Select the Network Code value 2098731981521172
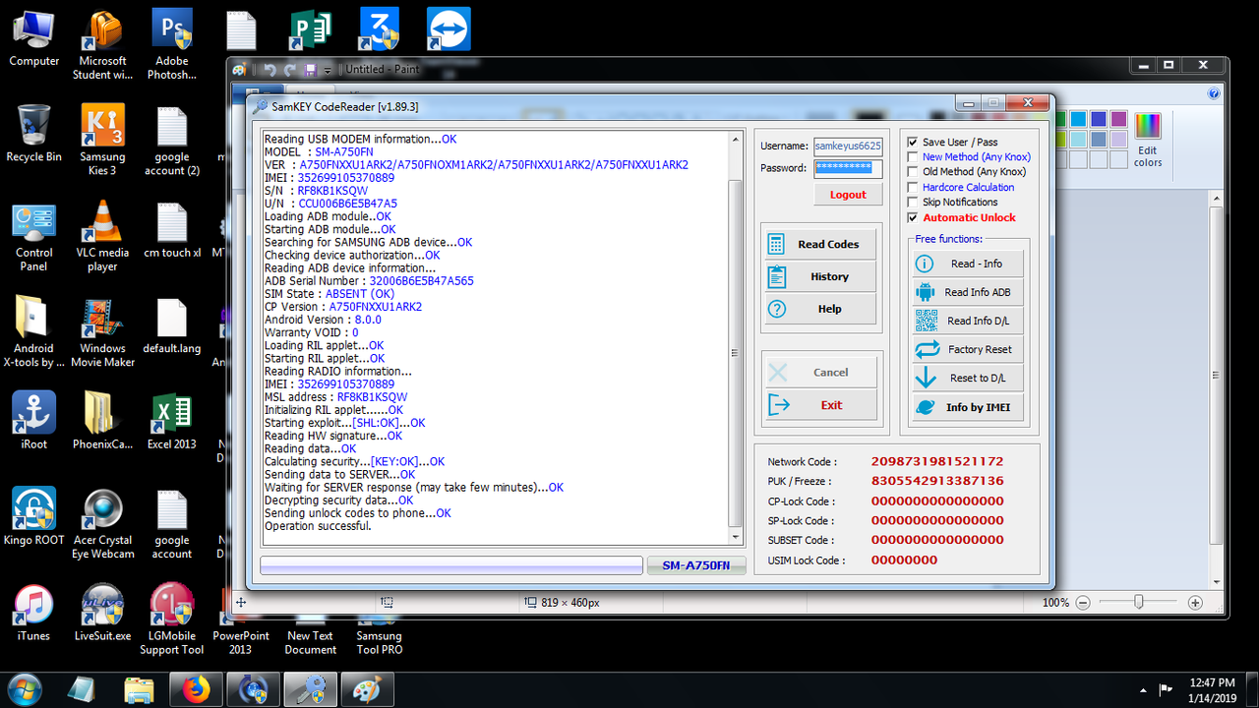This screenshot has width=1259, height=708. (937, 461)
